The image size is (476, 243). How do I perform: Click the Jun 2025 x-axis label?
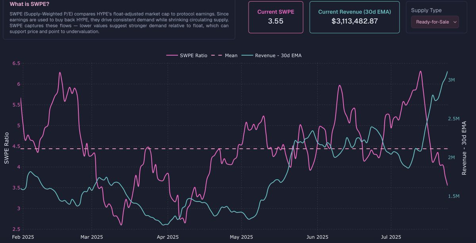(x=318, y=237)
